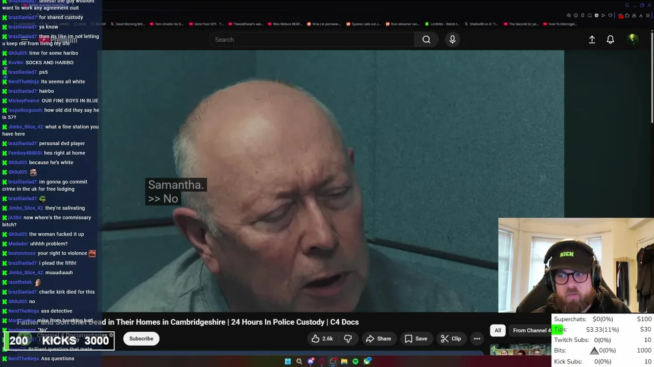
Task: Click the browser search icon near window controls
Action: tap(627, 5)
